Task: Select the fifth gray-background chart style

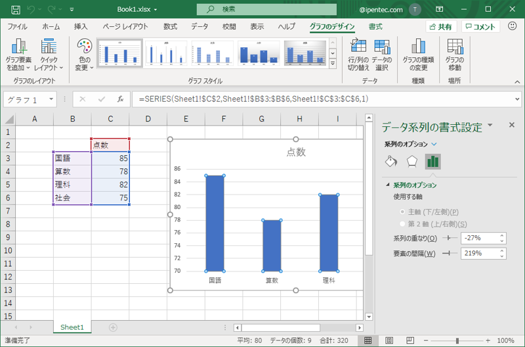Action: tap(305, 53)
